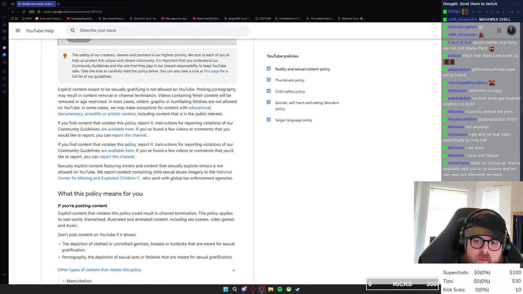Open the BC bookmarks folder
Screen dimensions: 523x294
coord(15,18)
